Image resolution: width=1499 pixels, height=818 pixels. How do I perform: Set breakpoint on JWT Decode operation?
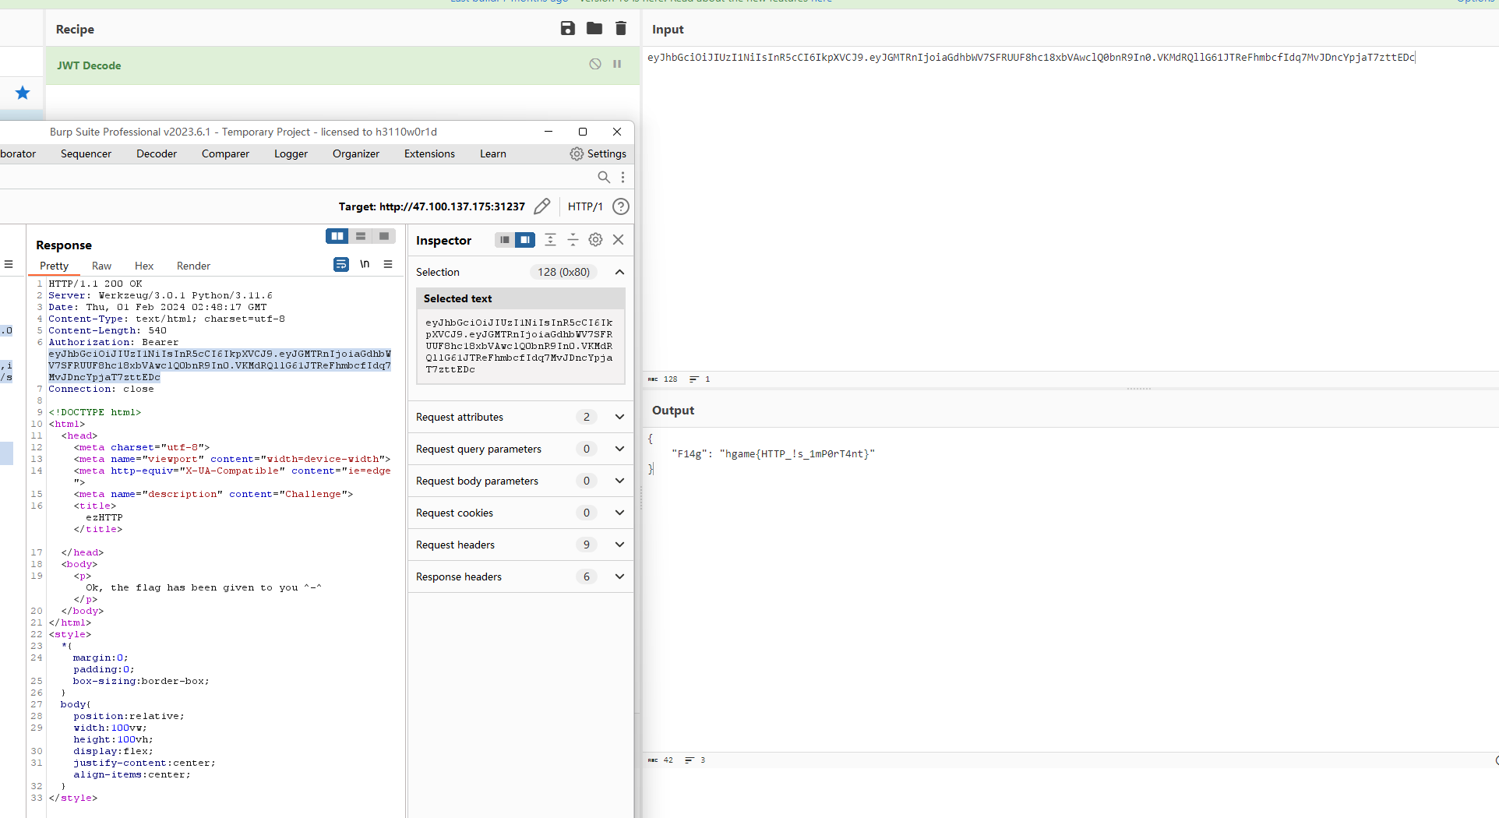coord(617,65)
